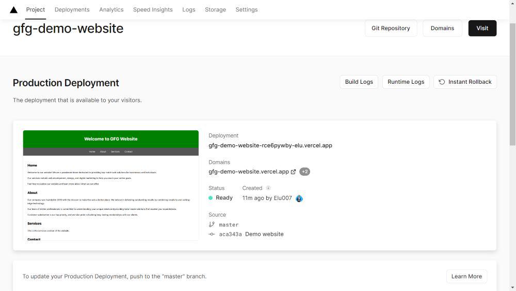
Task: Click the Vercel triangle logo
Action: (x=13, y=10)
